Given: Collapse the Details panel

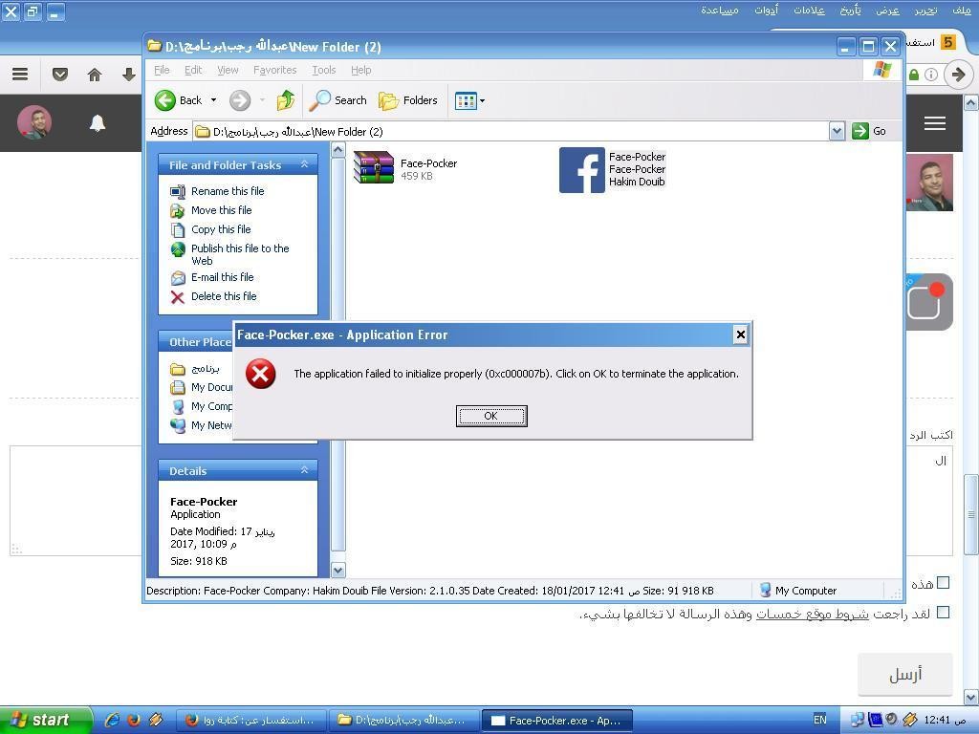Looking at the screenshot, I should [x=304, y=470].
